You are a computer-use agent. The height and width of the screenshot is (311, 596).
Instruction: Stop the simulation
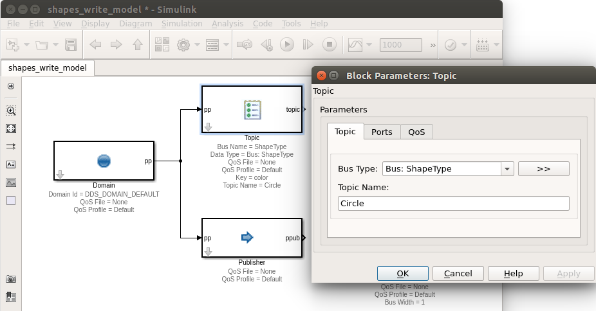(x=330, y=45)
